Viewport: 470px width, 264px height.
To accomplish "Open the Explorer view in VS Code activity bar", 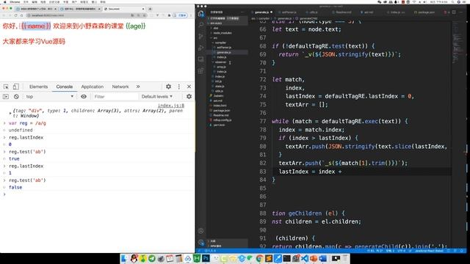I will click(x=201, y=14).
